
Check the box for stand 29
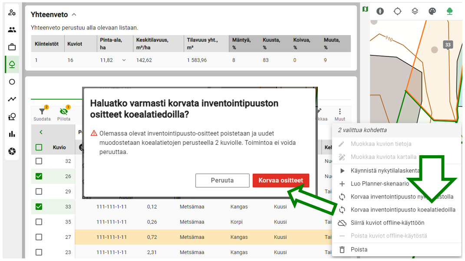tap(39, 191)
